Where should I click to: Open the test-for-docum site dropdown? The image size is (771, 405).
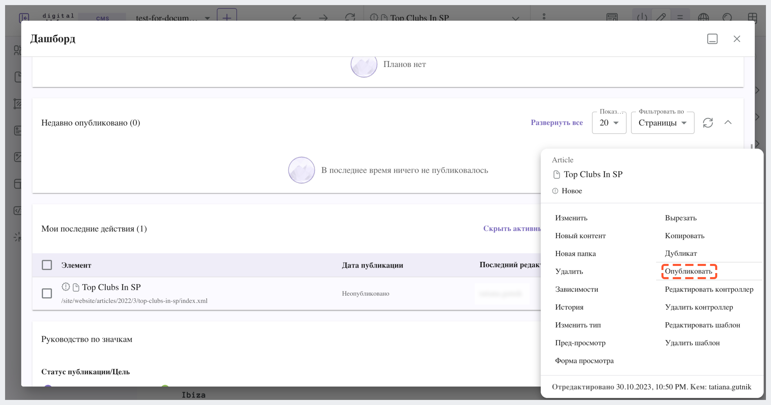click(x=172, y=18)
